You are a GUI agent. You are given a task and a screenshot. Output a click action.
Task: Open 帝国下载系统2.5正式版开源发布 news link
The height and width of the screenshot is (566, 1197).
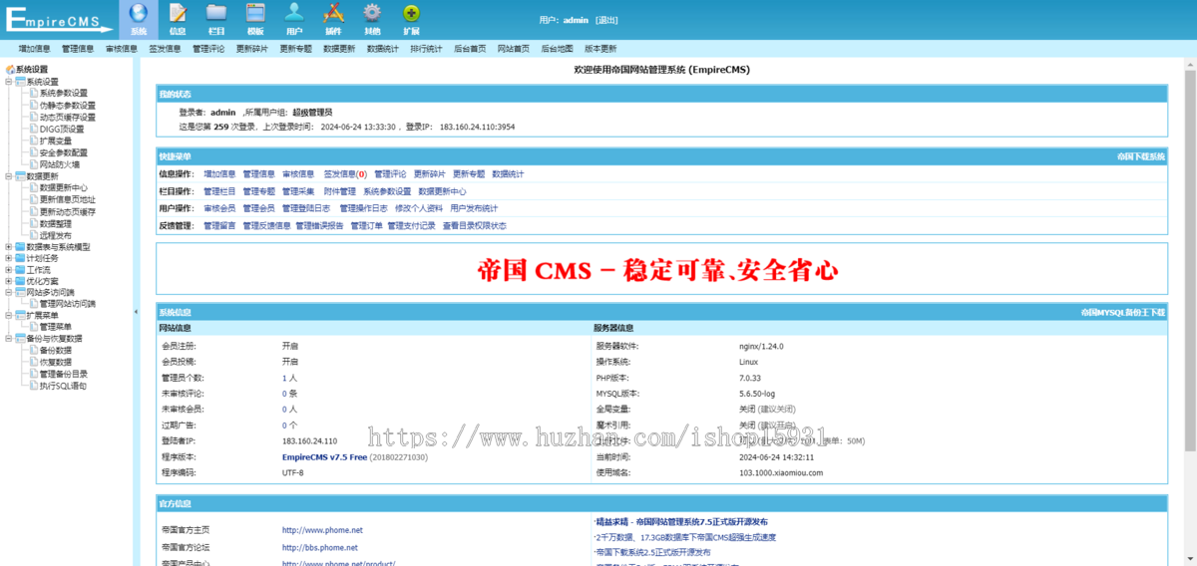point(653,552)
